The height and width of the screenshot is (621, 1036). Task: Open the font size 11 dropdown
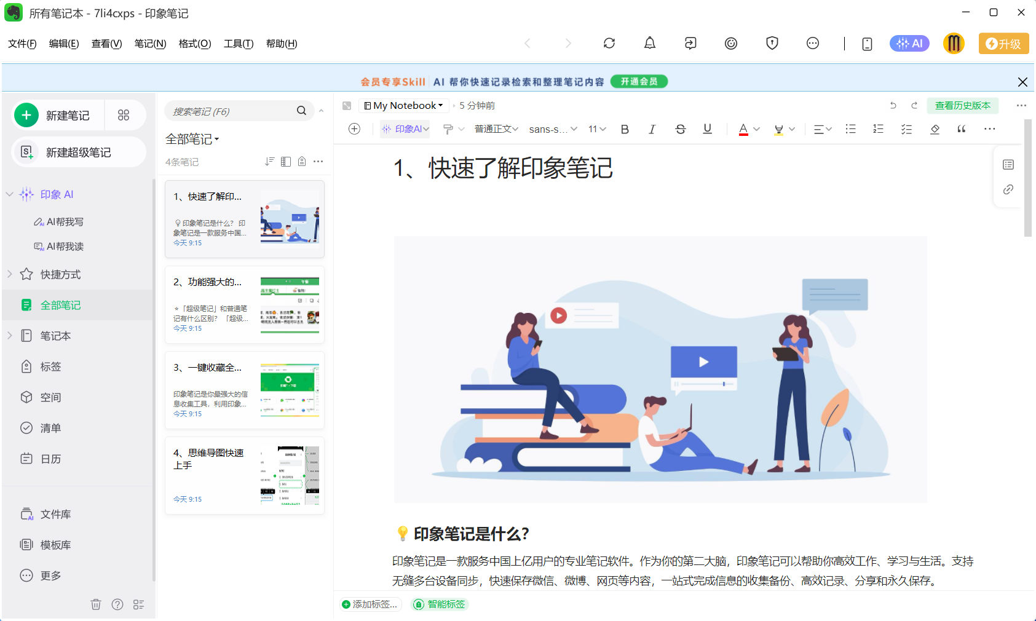click(597, 129)
